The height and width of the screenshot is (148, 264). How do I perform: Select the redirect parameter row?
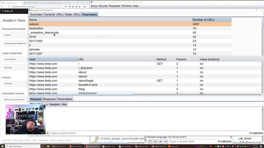coord(130,24)
